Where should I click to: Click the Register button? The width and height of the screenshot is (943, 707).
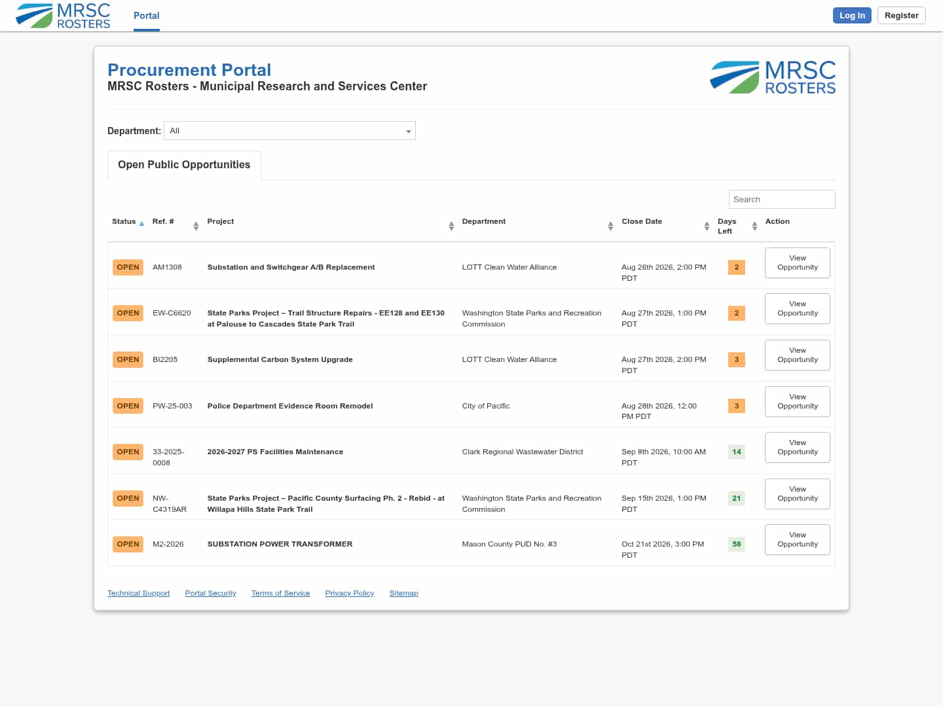point(902,16)
